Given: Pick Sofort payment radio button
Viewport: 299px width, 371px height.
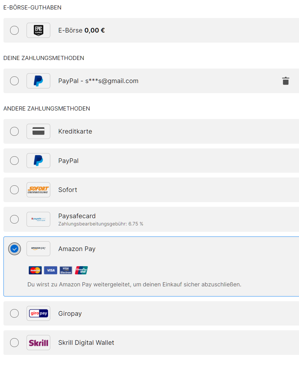Looking at the screenshot, I should coord(15,190).
